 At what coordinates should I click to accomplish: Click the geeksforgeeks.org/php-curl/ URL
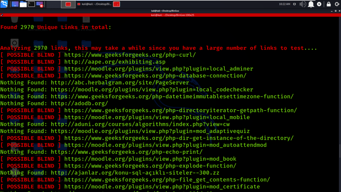click(x=130, y=55)
